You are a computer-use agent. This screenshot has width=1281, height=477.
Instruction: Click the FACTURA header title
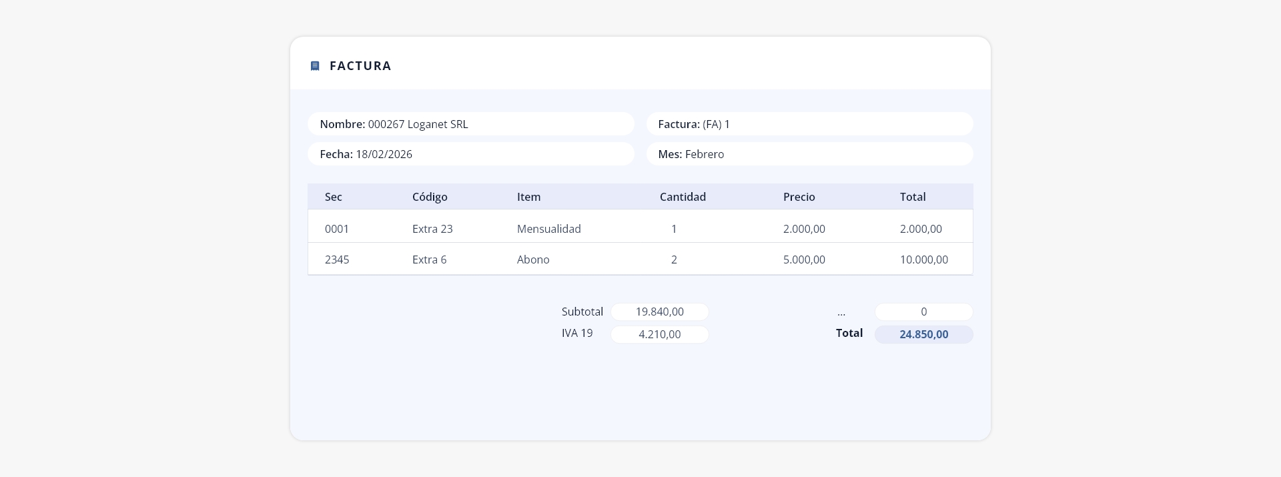360,66
